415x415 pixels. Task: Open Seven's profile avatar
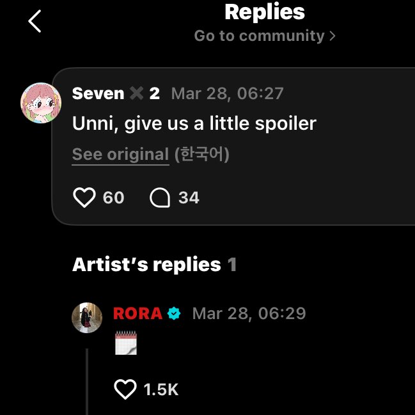click(x=41, y=102)
